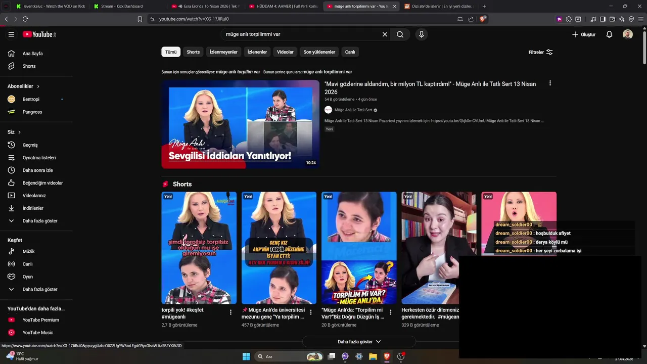Open the browser extensions puzzle icon
647x364 pixels.
pos(569,19)
